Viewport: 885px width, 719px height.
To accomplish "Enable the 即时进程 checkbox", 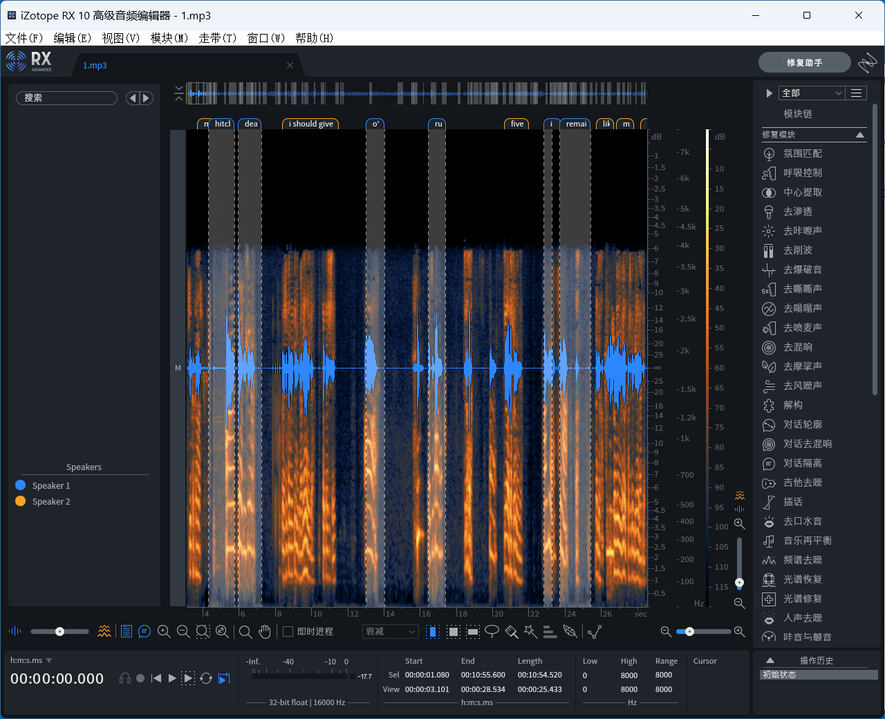I will click(288, 631).
